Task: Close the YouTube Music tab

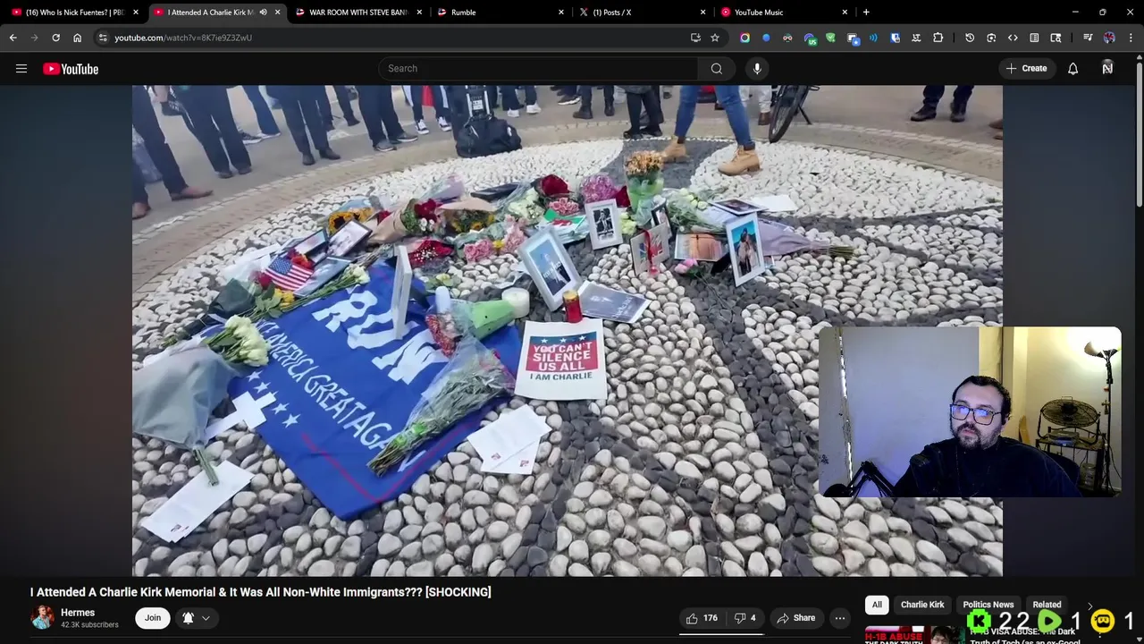Action: (845, 13)
